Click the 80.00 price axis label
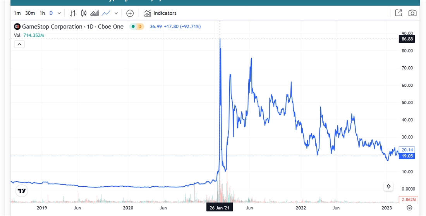 pos(407,51)
